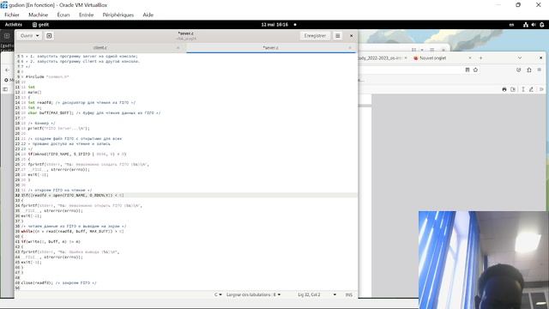Image resolution: width=549 pixels, height=309 pixels.
Task: Click the volume icon in top bar
Action: pyautogui.click(x=534, y=25)
